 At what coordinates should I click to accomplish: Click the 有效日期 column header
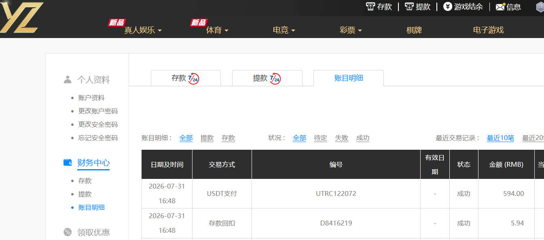pos(435,164)
